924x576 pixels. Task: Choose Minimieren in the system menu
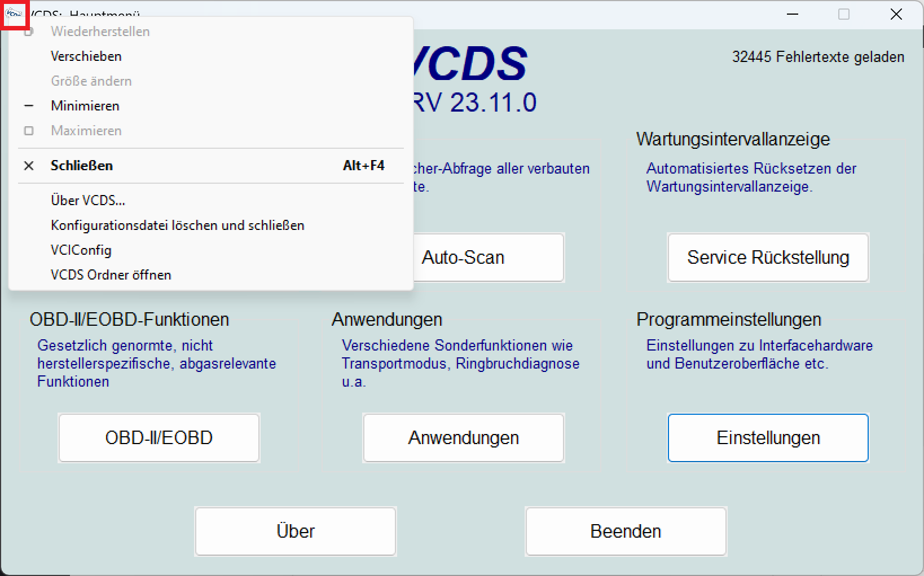click(211, 106)
